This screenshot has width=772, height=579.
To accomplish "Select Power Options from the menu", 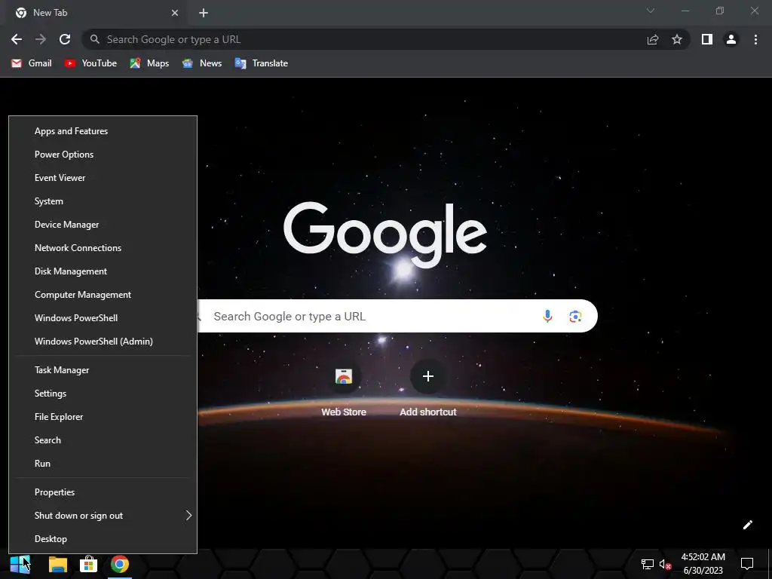I will (103, 155).
